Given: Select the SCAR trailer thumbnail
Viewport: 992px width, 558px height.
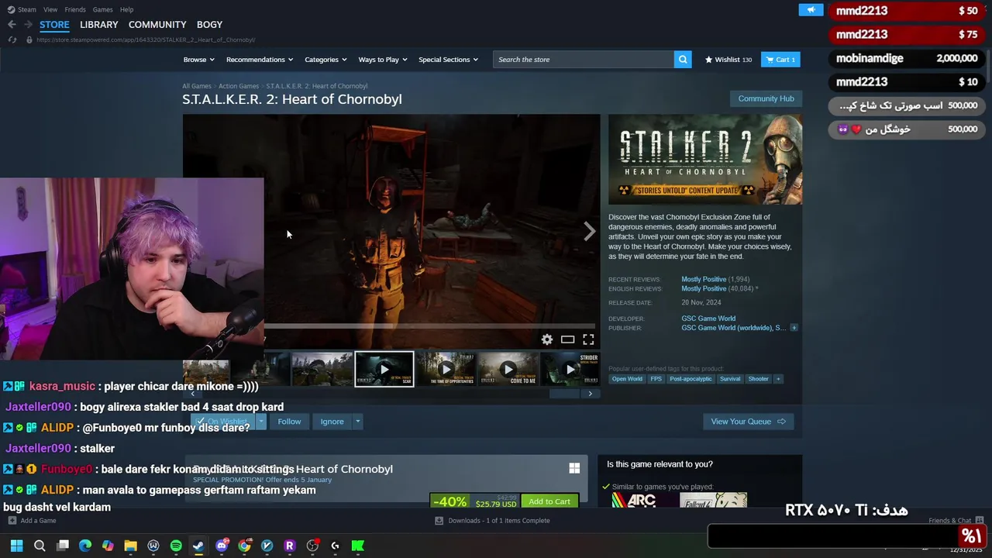Looking at the screenshot, I should tap(384, 370).
